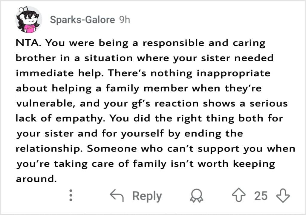This screenshot has height=215, width=306.
Task: Upvote the Sparks-Galore comment
Action: (x=239, y=195)
